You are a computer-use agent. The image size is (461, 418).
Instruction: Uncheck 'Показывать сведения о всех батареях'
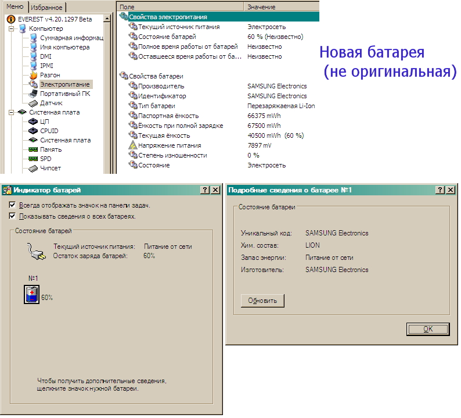13,216
